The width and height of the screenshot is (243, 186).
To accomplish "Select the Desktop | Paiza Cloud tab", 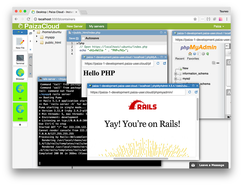I will [x=54, y=12].
